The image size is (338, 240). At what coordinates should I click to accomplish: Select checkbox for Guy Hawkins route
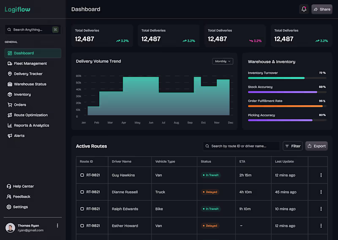tap(82, 175)
